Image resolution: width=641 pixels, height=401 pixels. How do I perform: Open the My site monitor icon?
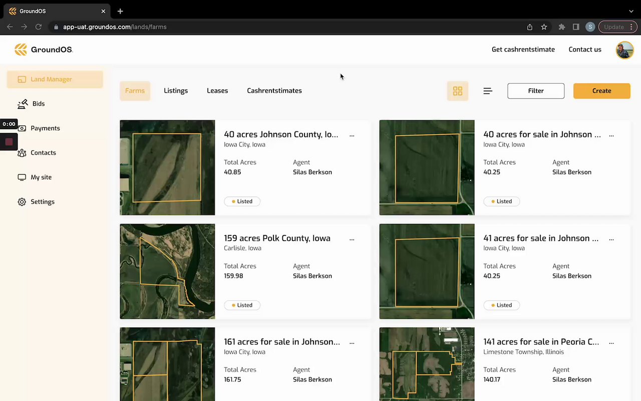click(x=22, y=177)
